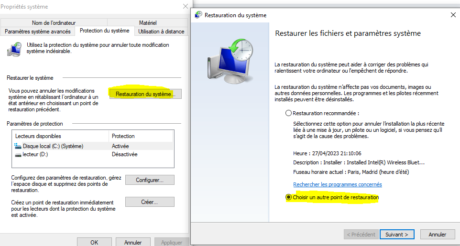Click Annuler in Propriétés système window
The width and height of the screenshot is (460, 246).
[133, 242]
